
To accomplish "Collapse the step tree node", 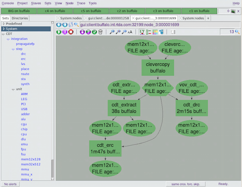I will coord(13,49).
